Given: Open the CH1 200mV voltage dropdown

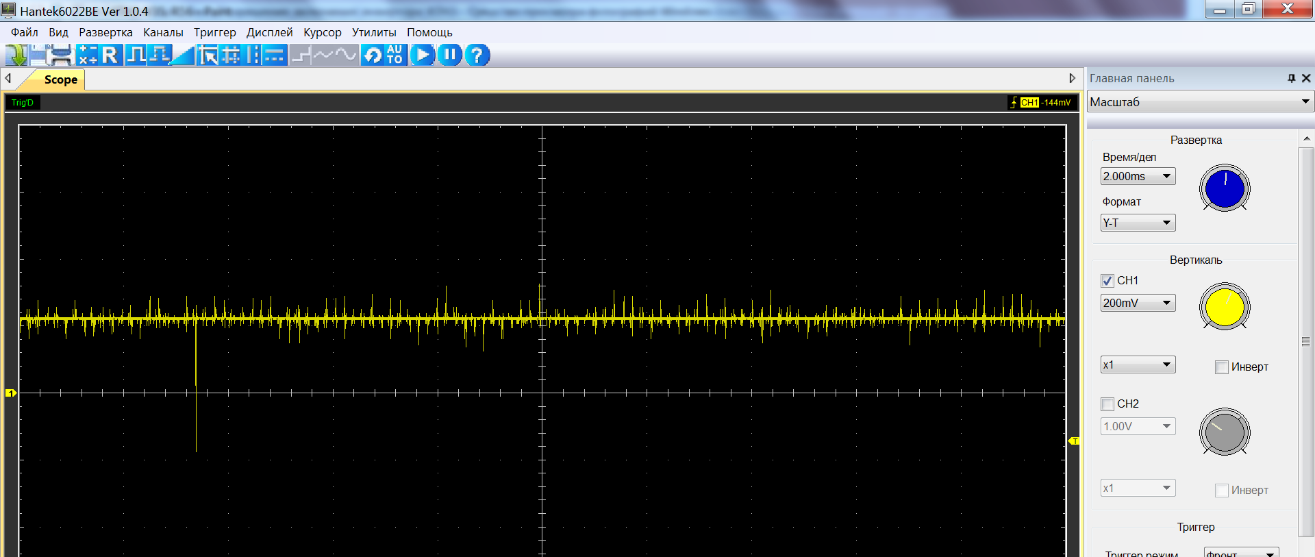Looking at the screenshot, I should [1138, 303].
